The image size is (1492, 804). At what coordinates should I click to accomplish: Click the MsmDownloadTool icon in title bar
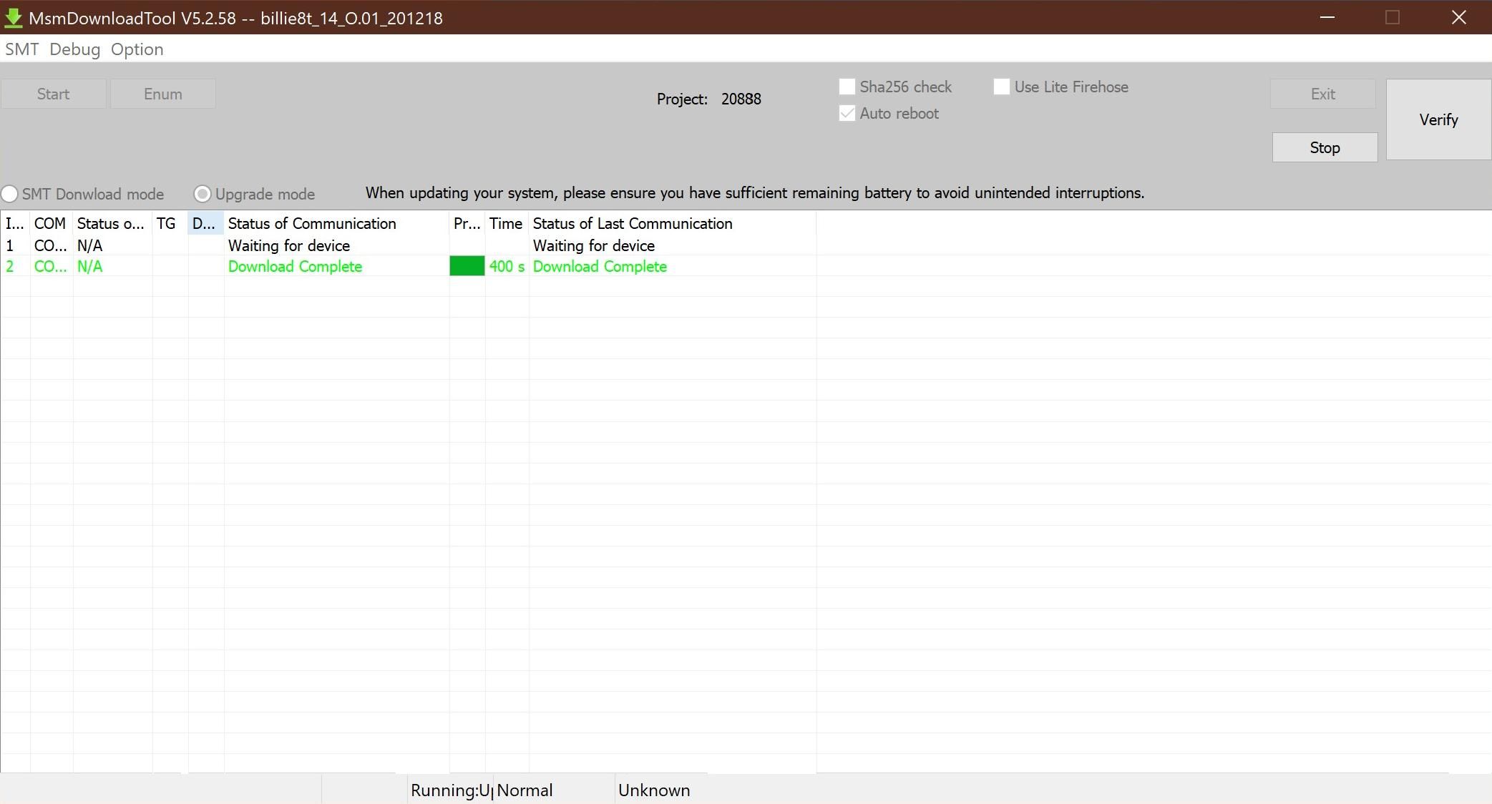(x=14, y=18)
